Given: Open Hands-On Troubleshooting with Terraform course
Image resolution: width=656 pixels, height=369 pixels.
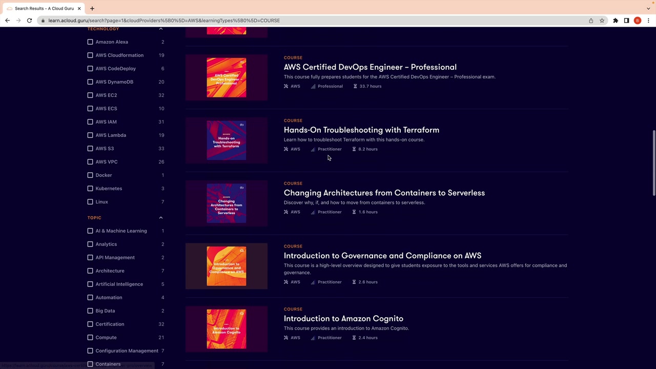Looking at the screenshot, I should (361, 130).
